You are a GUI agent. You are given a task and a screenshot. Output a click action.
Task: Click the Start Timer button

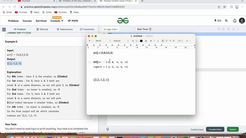click(143, 29)
